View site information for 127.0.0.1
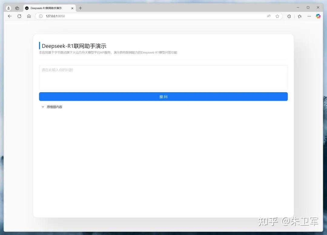The width and height of the screenshot is (327, 235). (40, 16)
